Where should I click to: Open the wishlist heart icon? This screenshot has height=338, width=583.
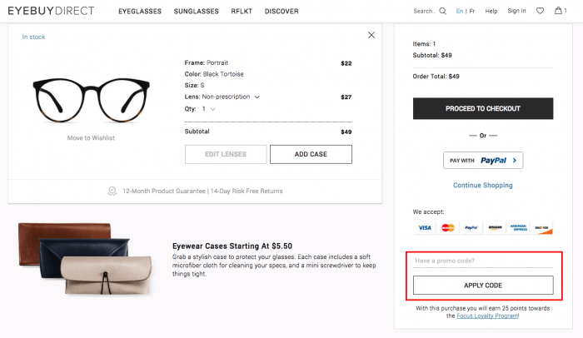click(x=541, y=11)
